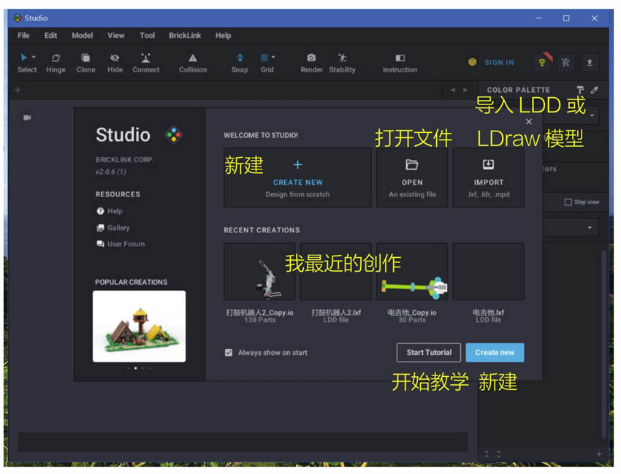Click the trophy icon in toolbar

(x=542, y=62)
